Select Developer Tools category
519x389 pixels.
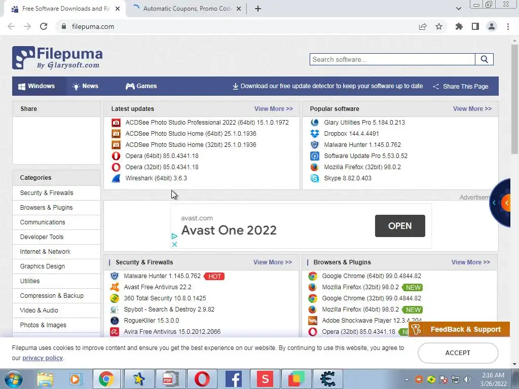pyautogui.click(x=56, y=237)
